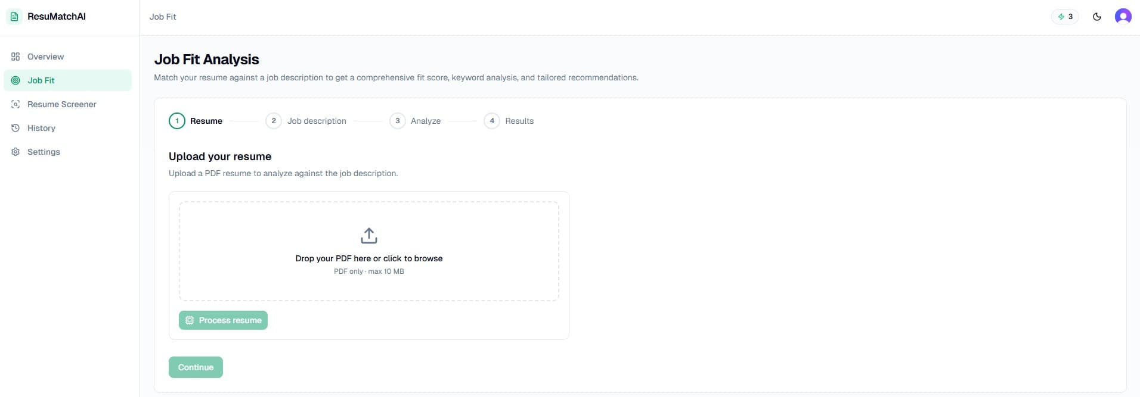Click the credits badge showing 3

pos(1065,17)
